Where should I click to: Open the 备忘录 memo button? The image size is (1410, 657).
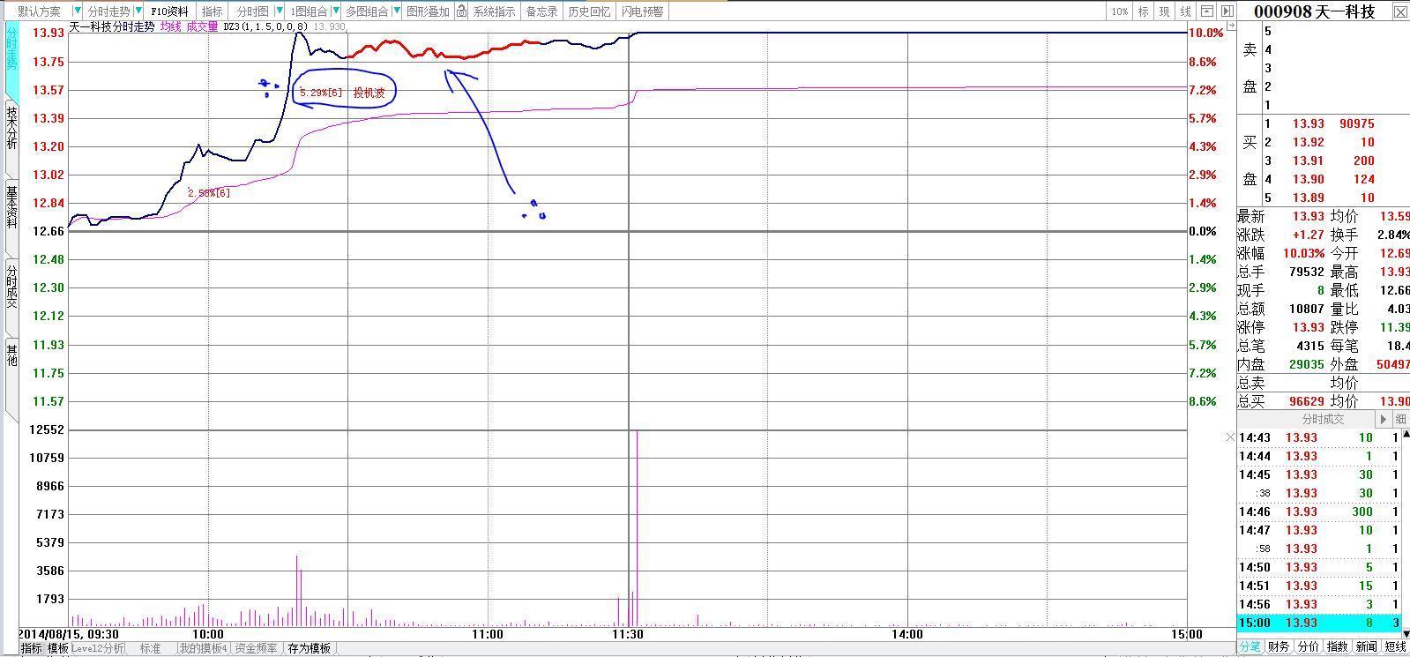(x=541, y=11)
